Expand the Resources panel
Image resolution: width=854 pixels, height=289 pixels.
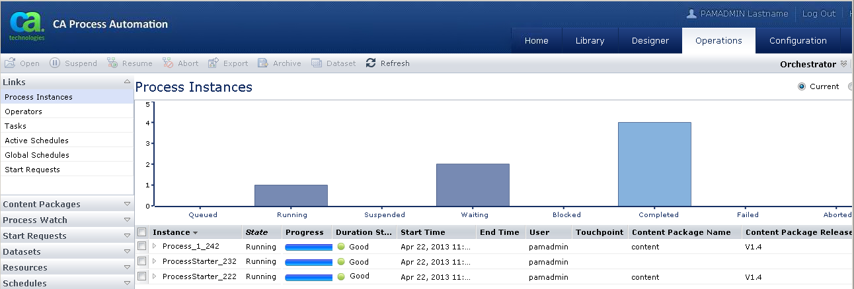coord(127,267)
